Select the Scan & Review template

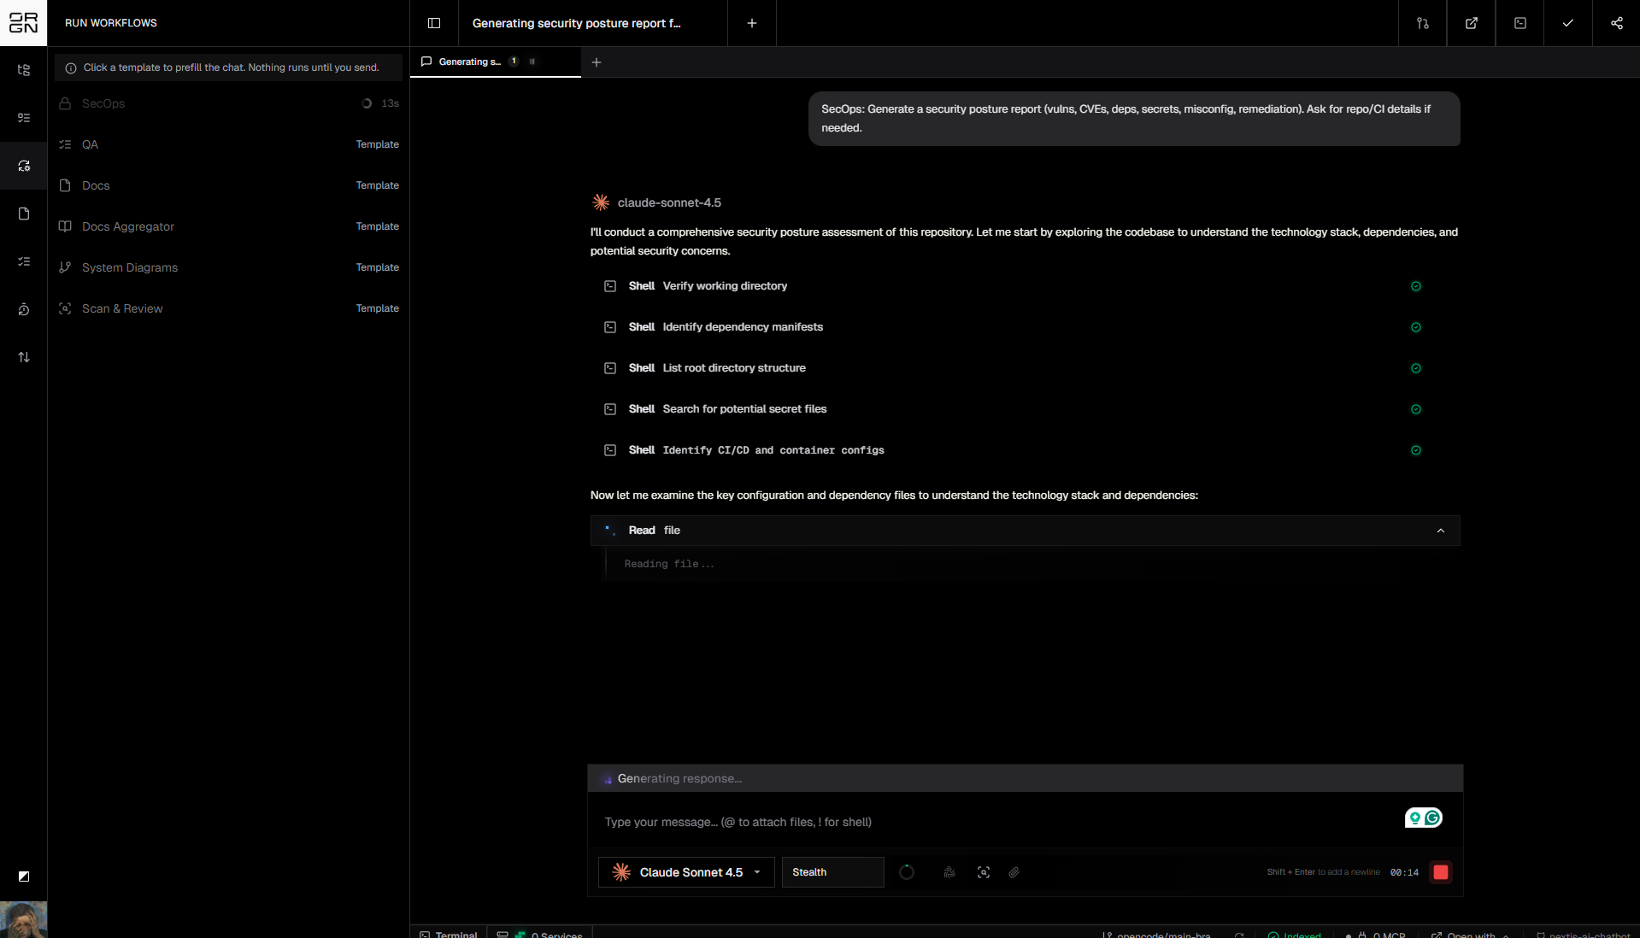[x=122, y=308]
